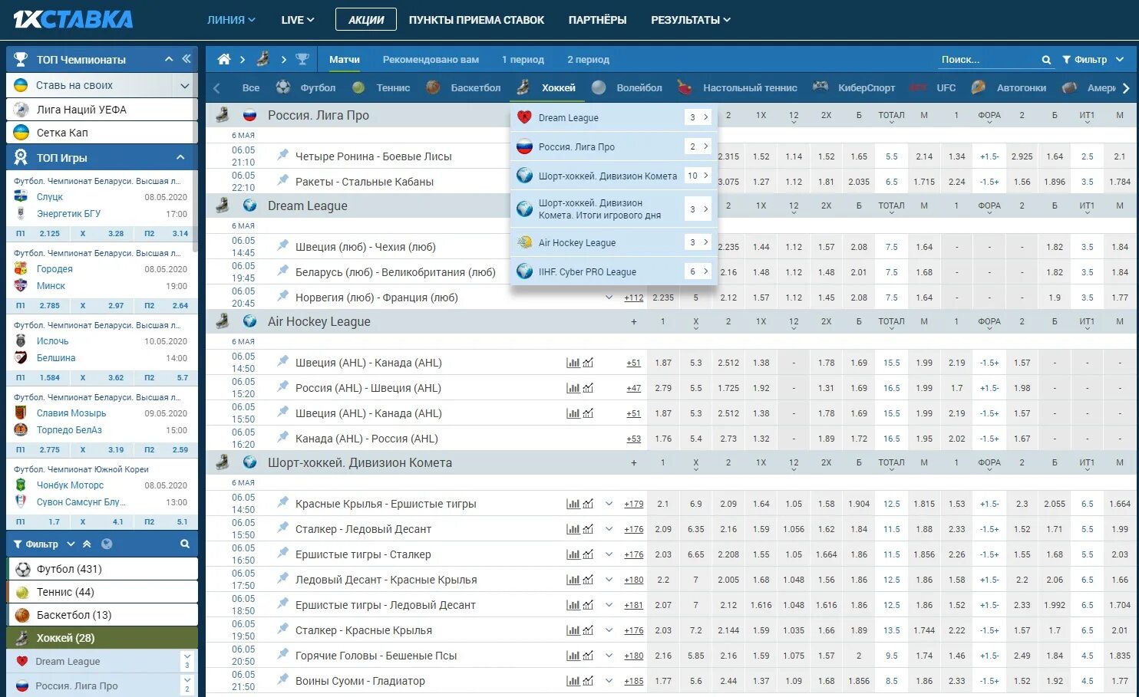The image size is (1139, 697).
Task: Open +179 more markets link
Action: pos(634,504)
